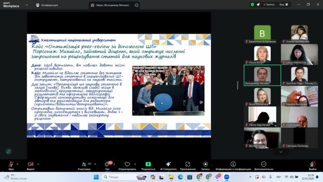323x182 pixels.
Task: Unmute microphone with the Звук button
Action: [x=11, y=165]
